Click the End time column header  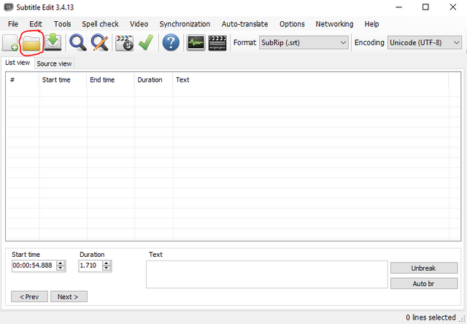pos(110,80)
